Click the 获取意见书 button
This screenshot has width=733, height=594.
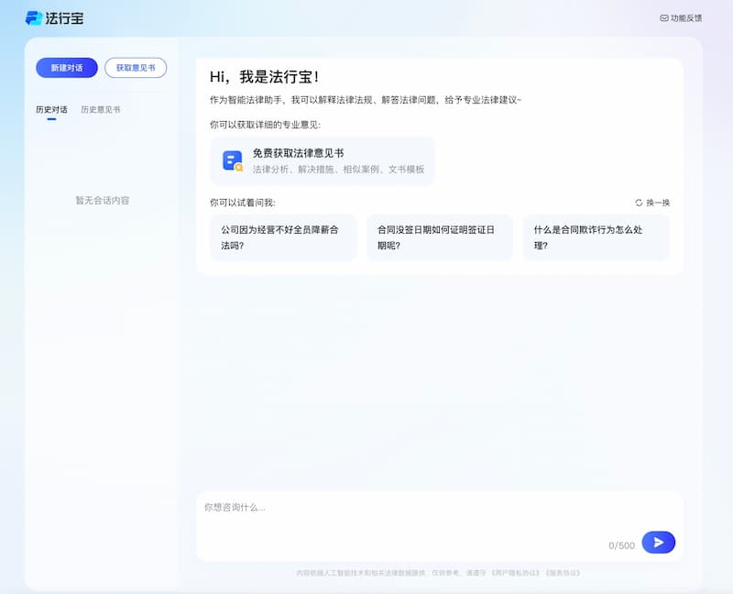(x=136, y=68)
